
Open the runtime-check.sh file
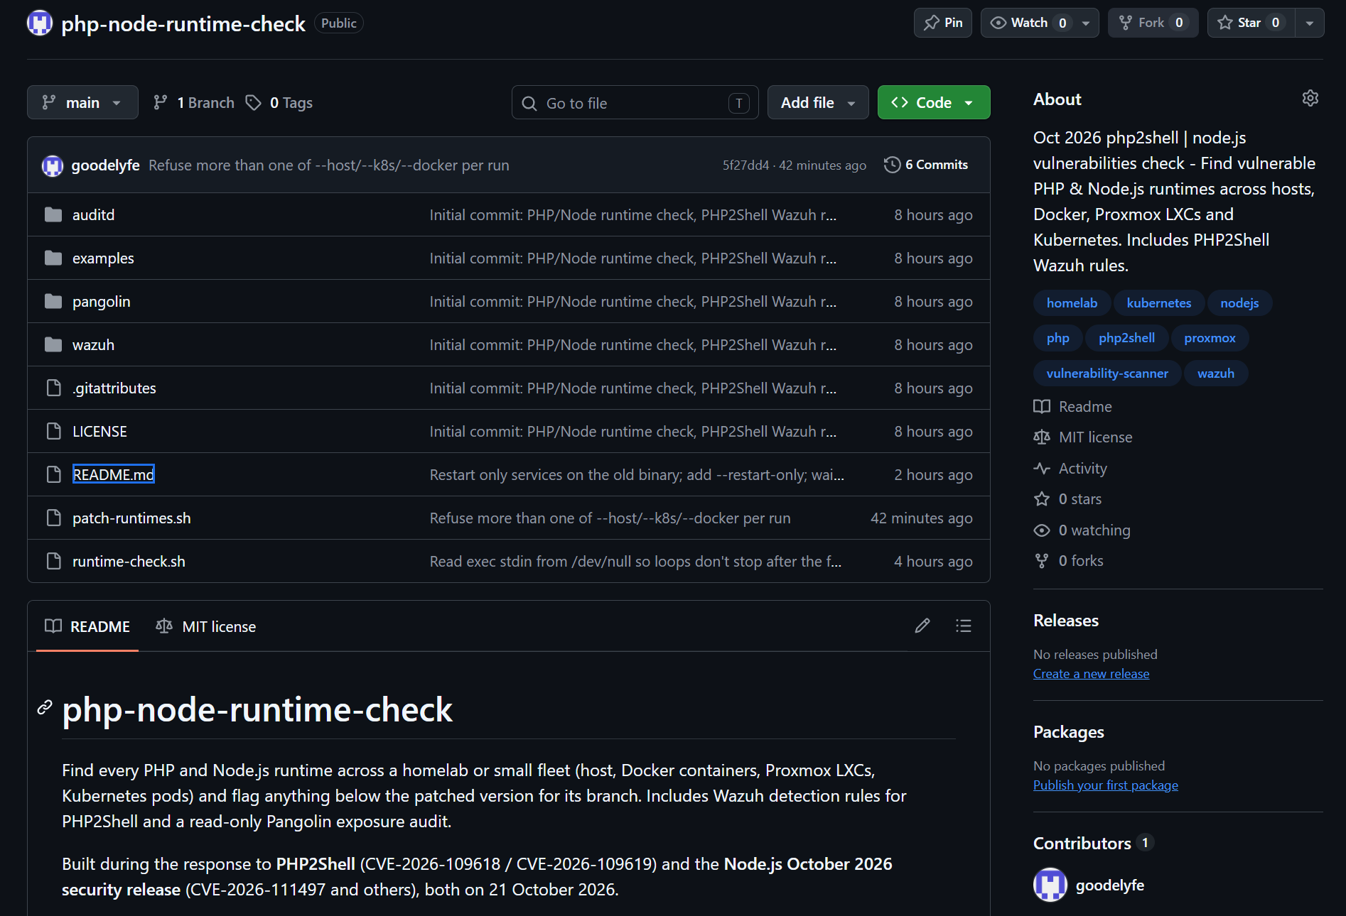(129, 562)
